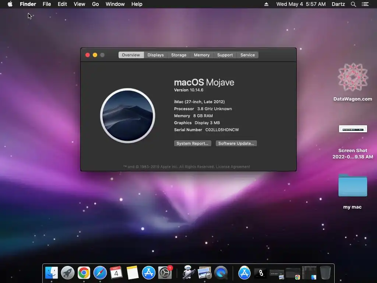This screenshot has height=283, width=377.
Task: Switch to the Service tab
Action: tap(248, 55)
